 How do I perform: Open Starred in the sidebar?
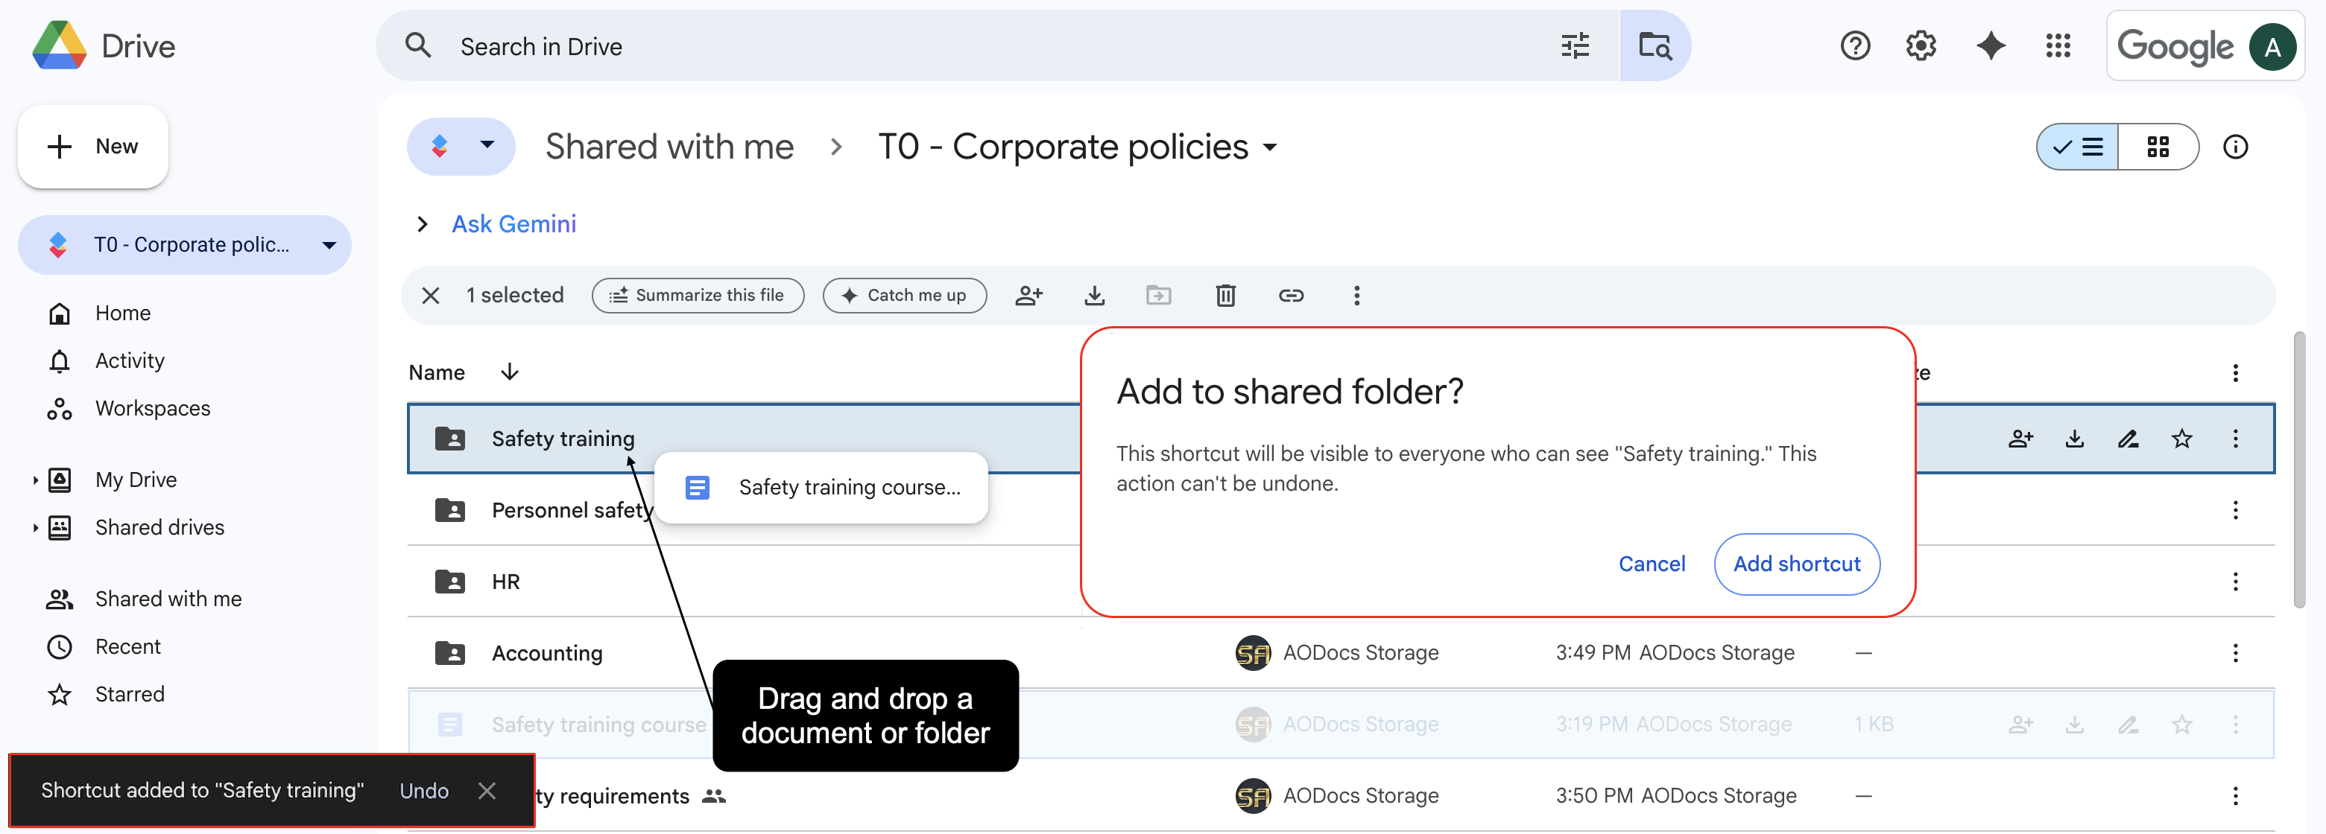[x=129, y=694]
